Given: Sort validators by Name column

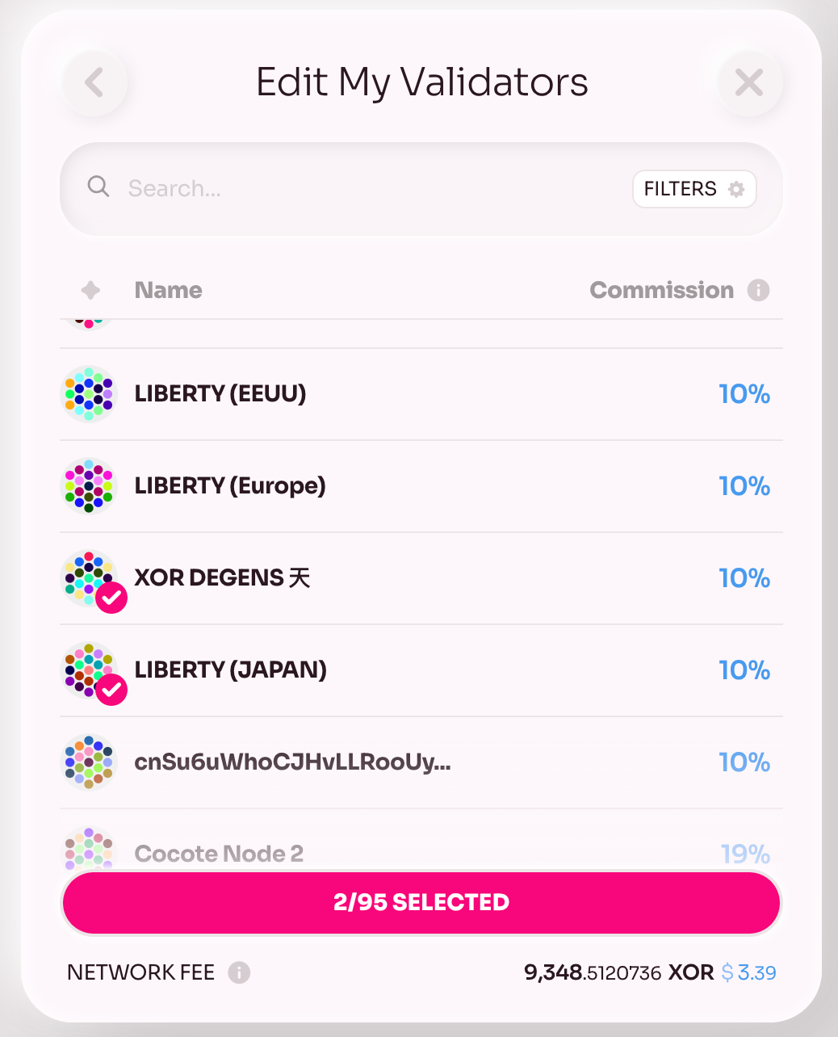Looking at the screenshot, I should (168, 290).
